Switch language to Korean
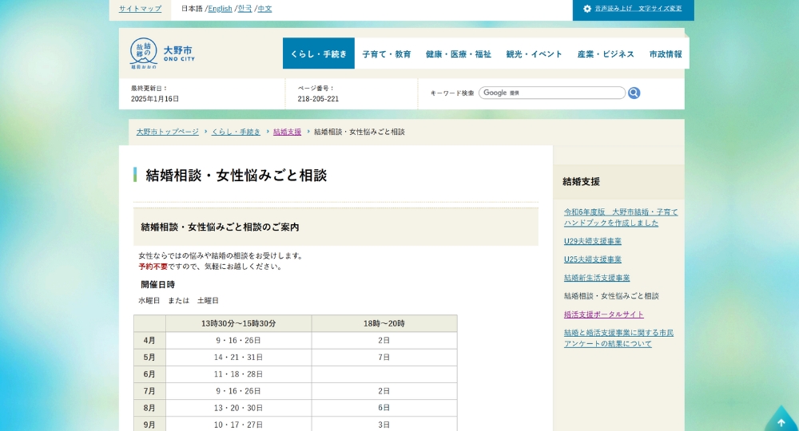Viewport: 799px width, 431px height. click(244, 9)
